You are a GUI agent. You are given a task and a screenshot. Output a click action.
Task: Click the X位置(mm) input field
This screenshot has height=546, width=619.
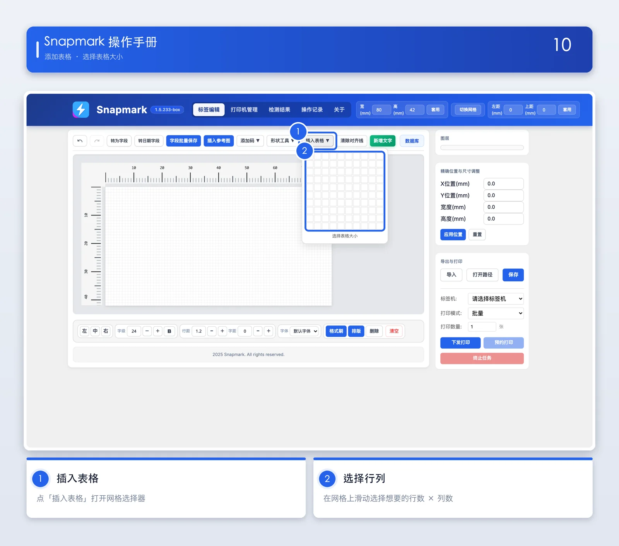(x=503, y=184)
